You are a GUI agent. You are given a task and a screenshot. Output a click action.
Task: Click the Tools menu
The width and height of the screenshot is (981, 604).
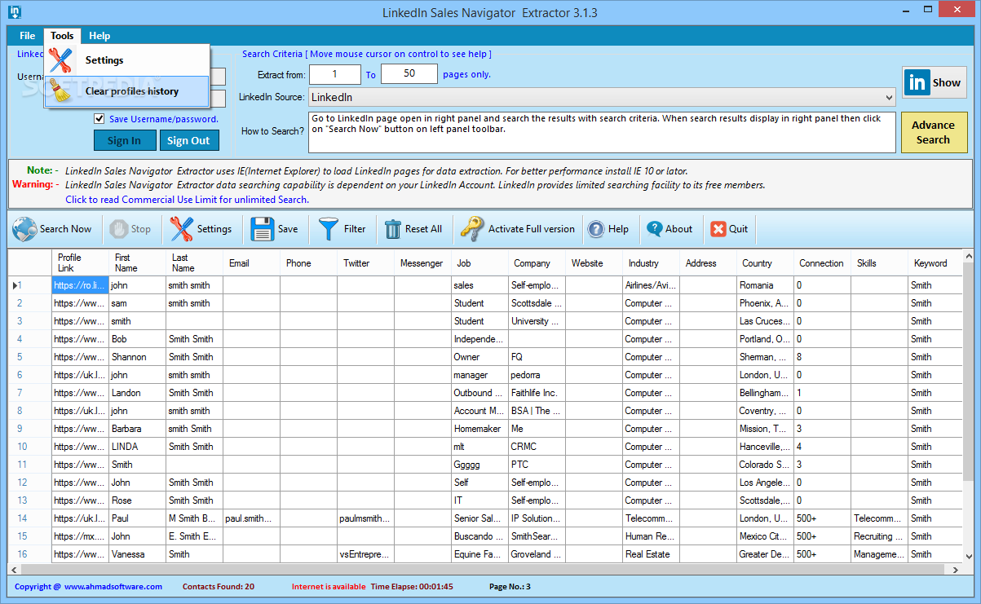click(62, 36)
